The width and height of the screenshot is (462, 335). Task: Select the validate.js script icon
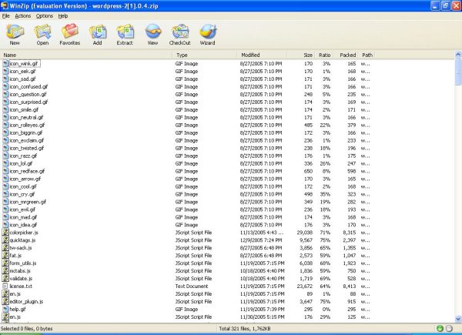(x=5, y=278)
